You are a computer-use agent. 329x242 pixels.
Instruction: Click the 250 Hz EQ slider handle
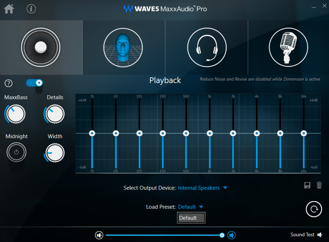pyautogui.click(x=163, y=133)
